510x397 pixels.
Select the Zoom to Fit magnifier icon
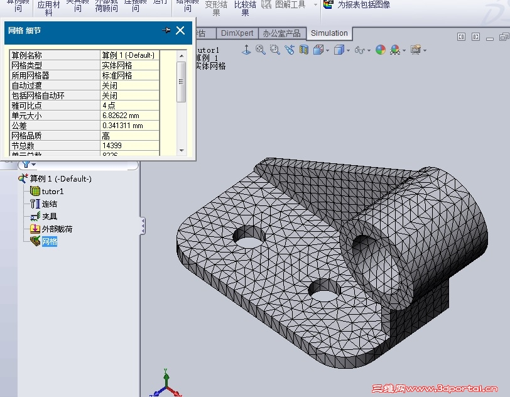[260, 50]
